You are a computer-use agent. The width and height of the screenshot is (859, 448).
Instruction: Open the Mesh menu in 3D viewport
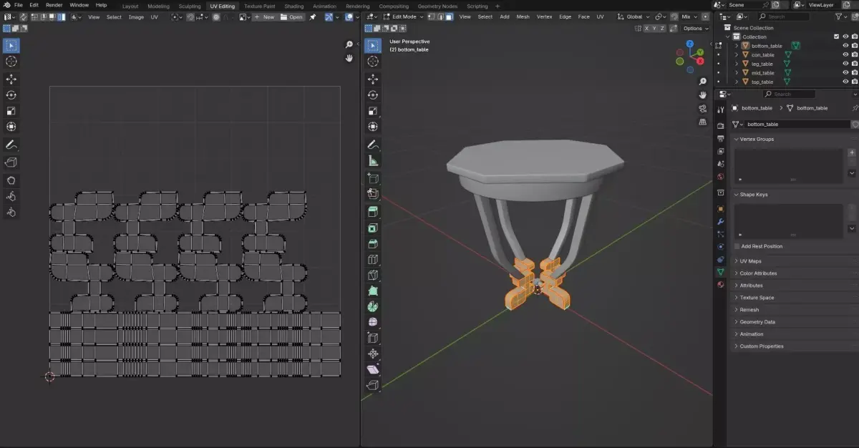point(523,16)
